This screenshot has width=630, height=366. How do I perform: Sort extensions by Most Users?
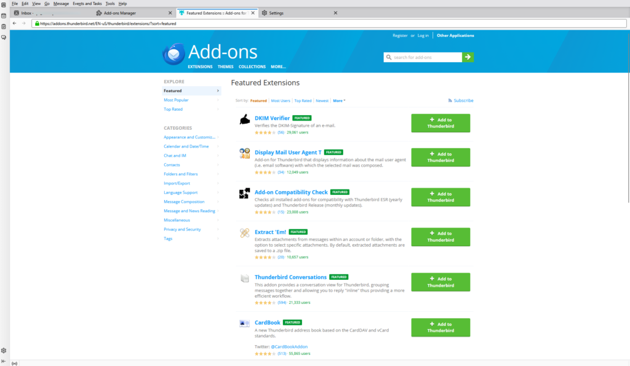point(281,101)
